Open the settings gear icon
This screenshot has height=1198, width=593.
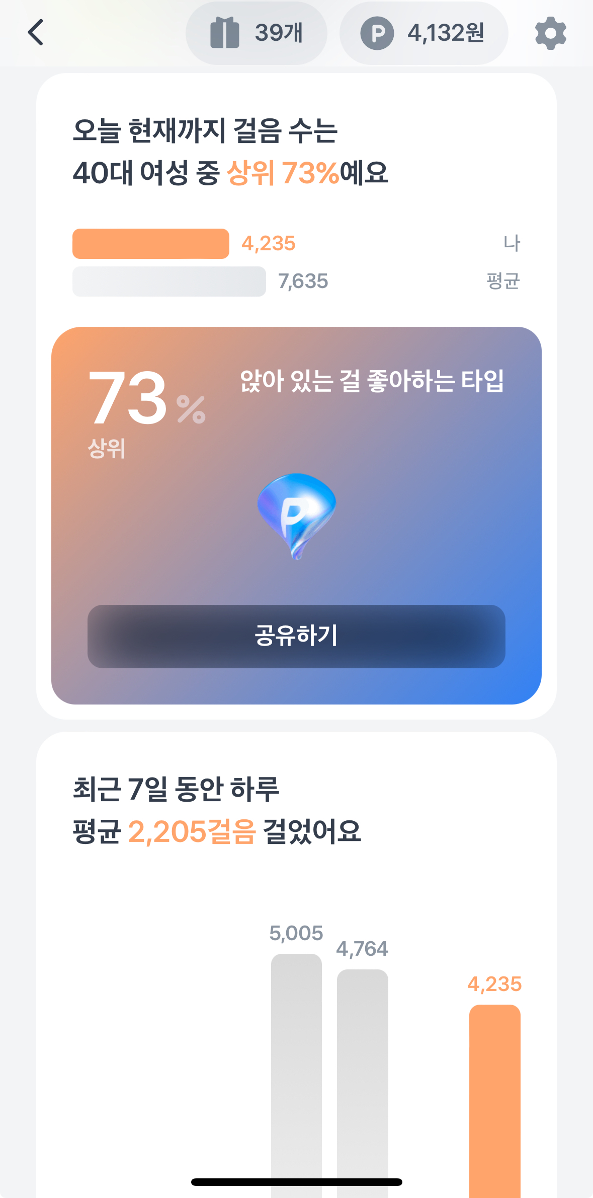[550, 33]
